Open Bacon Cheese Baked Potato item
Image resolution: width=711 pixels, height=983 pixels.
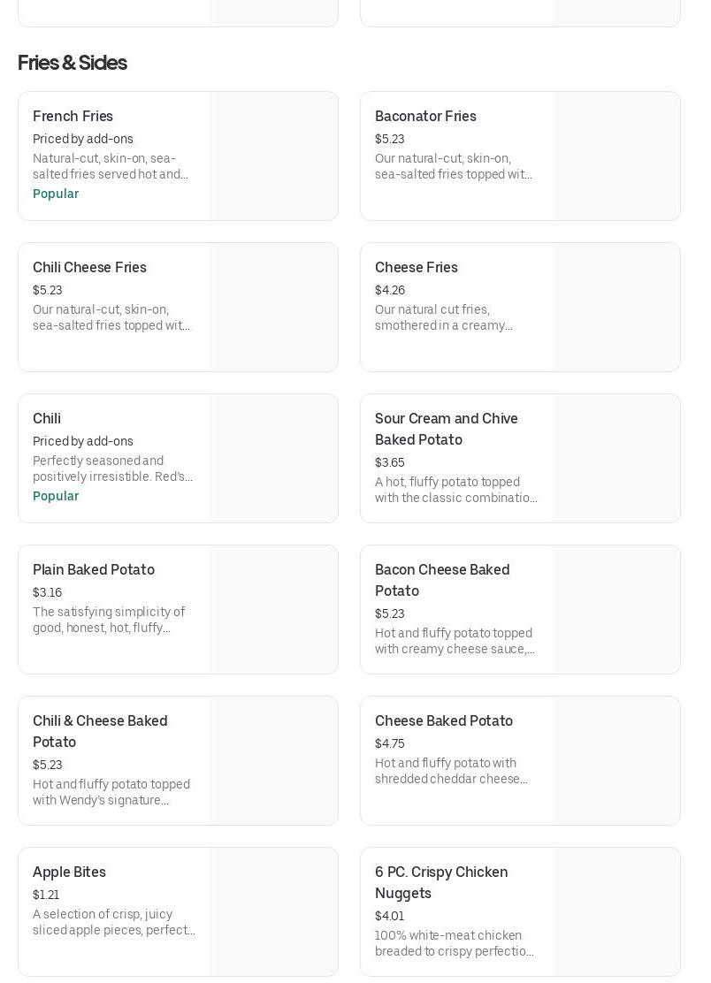[442, 580]
